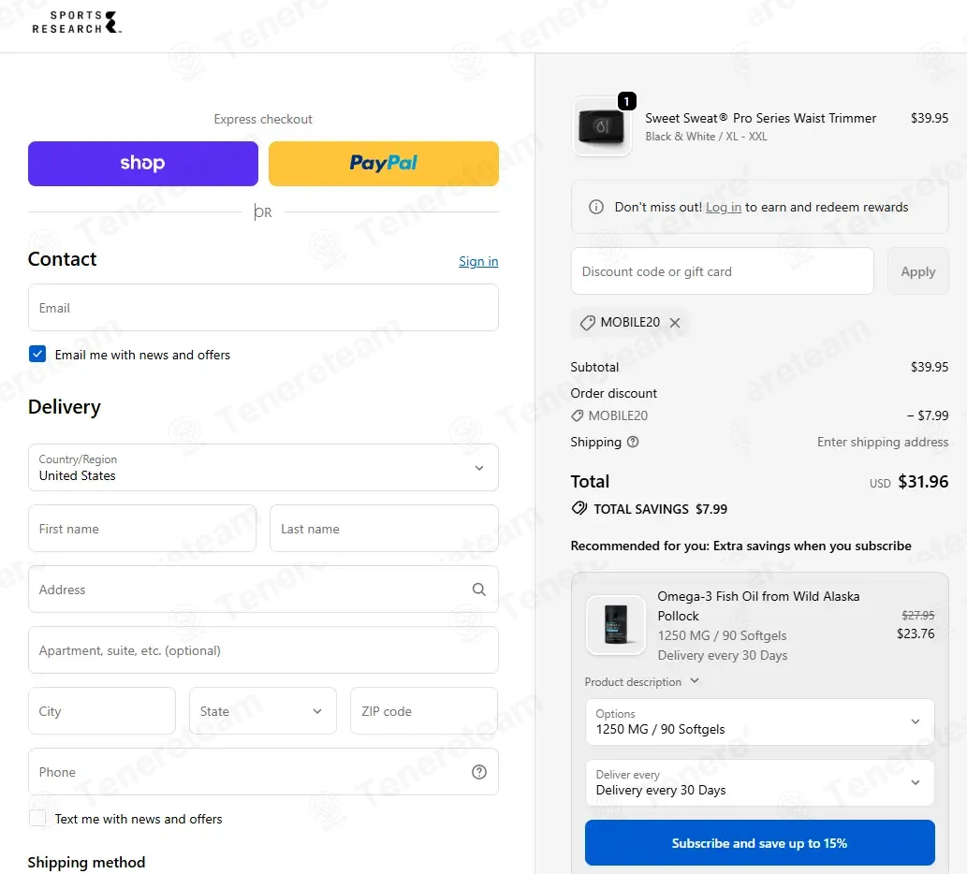Click the Express checkout label
967x874 pixels.
click(263, 119)
